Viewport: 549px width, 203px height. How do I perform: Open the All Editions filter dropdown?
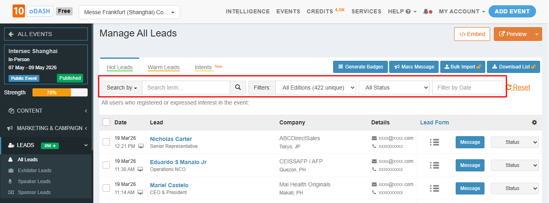[316, 88]
